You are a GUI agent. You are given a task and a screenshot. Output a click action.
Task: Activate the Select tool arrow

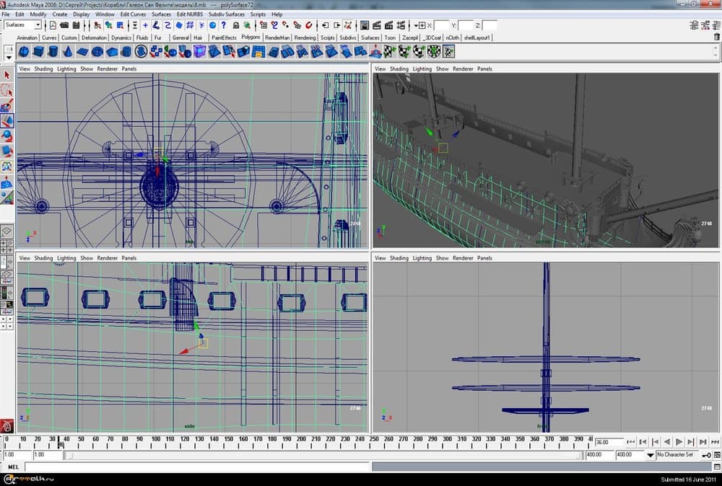click(7, 75)
